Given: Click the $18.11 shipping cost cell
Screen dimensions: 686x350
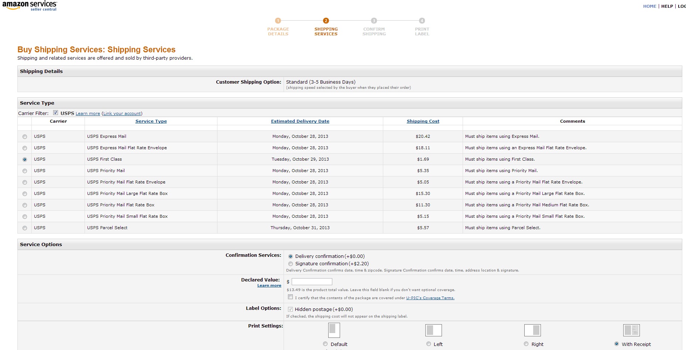Looking at the screenshot, I should [423, 148].
